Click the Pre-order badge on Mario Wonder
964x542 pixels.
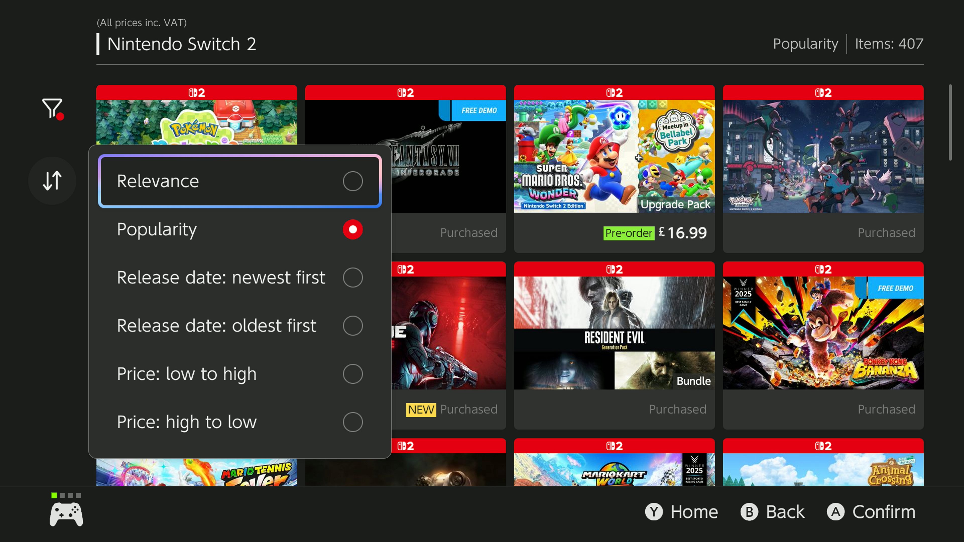629,233
